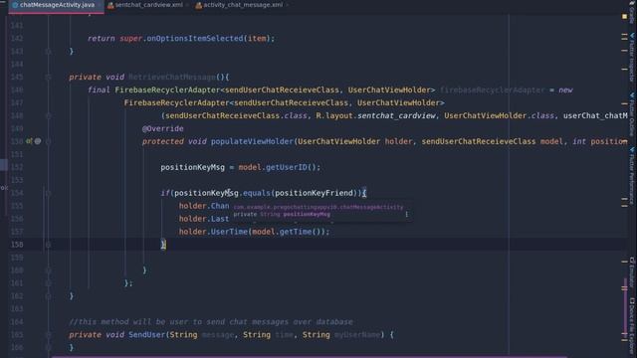Toggle fold marker on the '};' line

click(x=49, y=283)
